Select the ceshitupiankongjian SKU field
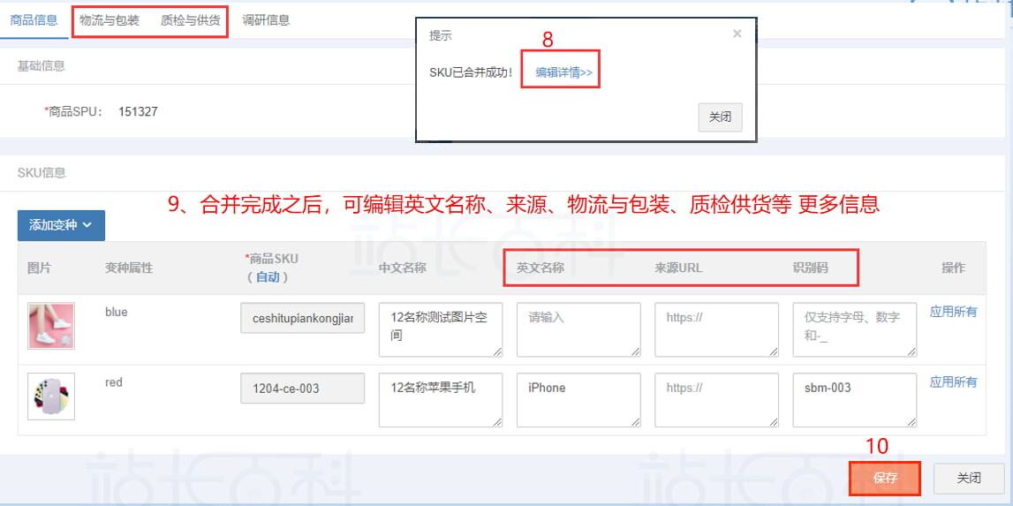Image resolution: width=1013 pixels, height=506 pixels. [x=302, y=319]
